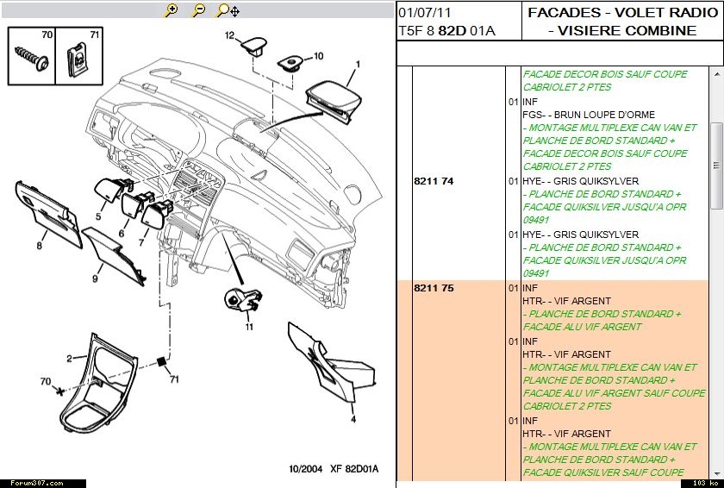Select callout number 11 in the diagram
This screenshot has width=724, height=488.
click(248, 327)
